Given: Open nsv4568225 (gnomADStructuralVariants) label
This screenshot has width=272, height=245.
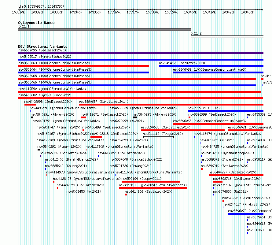Looking at the screenshot, I should (143, 108).
